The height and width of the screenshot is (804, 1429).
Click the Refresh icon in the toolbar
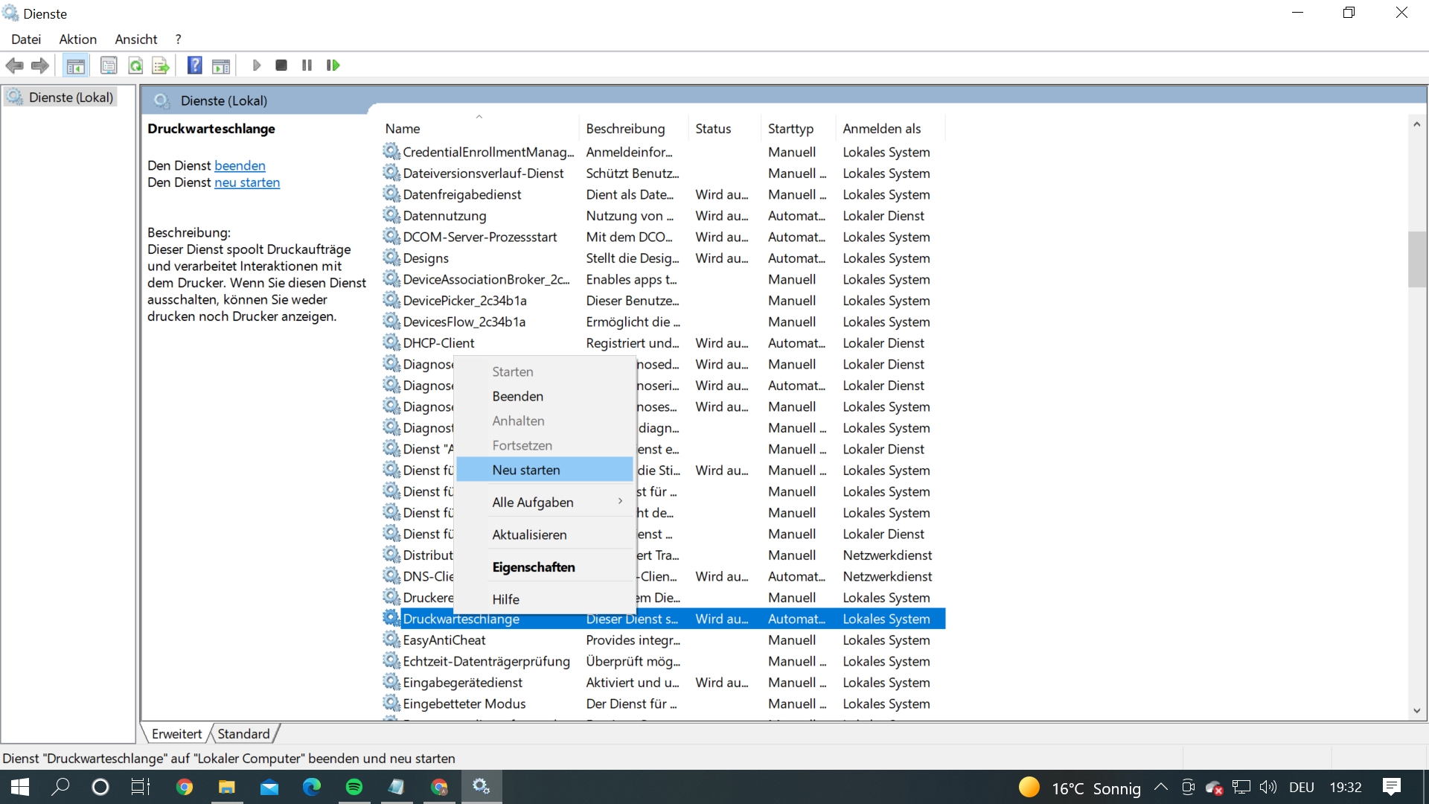coord(135,66)
